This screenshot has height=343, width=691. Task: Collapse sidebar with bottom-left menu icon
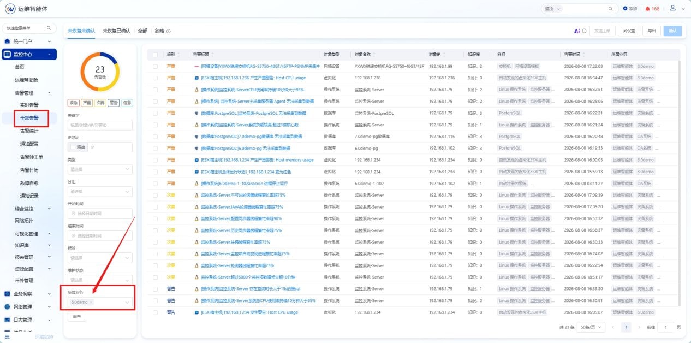(x=7, y=337)
